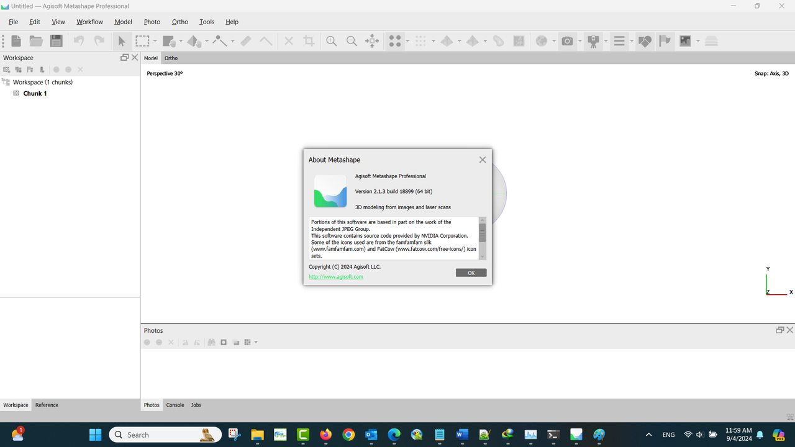Close the About Metashape dialog
The width and height of the screenshot is (795, 447).
[x=483, y=160]
